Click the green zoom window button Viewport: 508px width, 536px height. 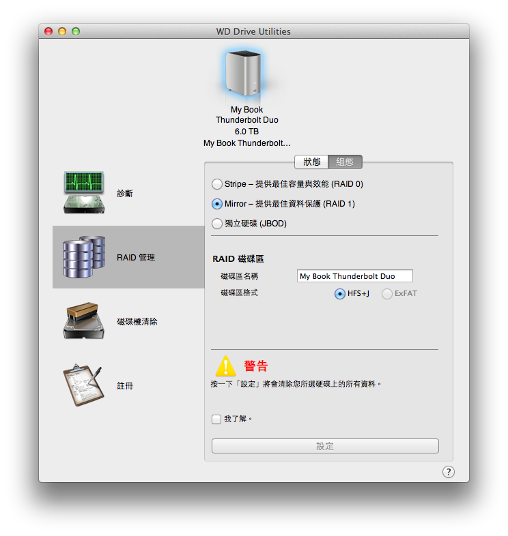(x=76, y=31)
